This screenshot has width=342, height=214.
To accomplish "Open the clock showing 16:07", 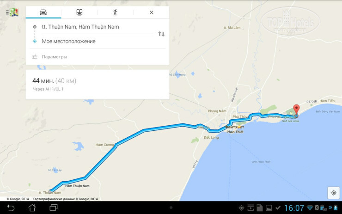I will pos(294,208).
